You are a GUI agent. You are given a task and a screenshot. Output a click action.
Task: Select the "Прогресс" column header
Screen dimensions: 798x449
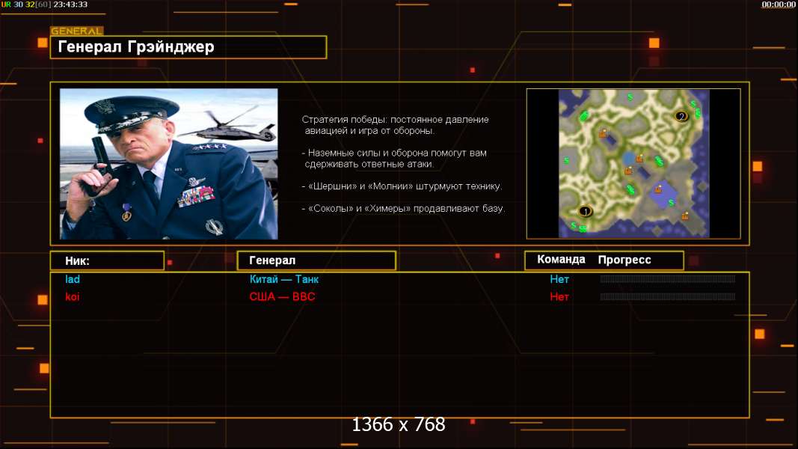(x=624, y=260)
